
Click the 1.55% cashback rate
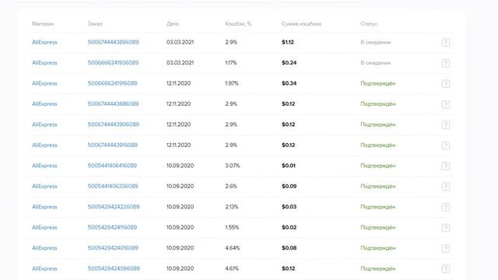(232, 227)
